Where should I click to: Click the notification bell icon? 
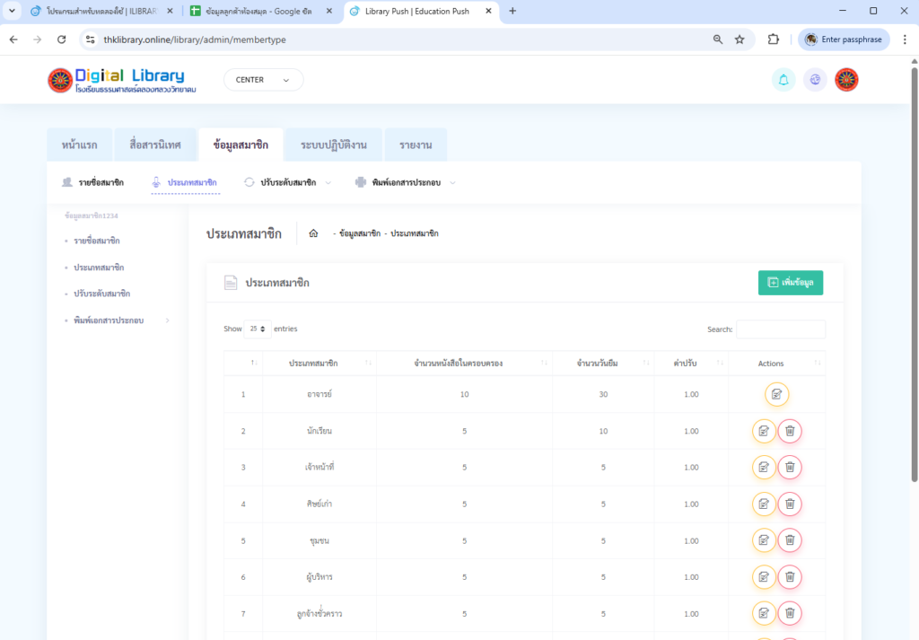point(783,80)
